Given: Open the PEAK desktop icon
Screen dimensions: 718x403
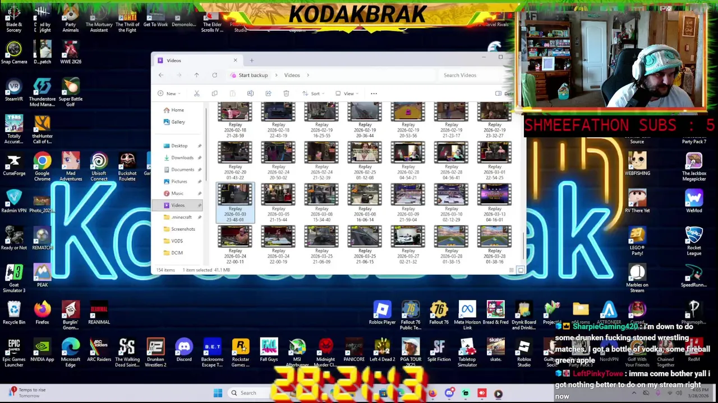Looking at the screenshot, I should pyautogui.click(x=42, y=276).
